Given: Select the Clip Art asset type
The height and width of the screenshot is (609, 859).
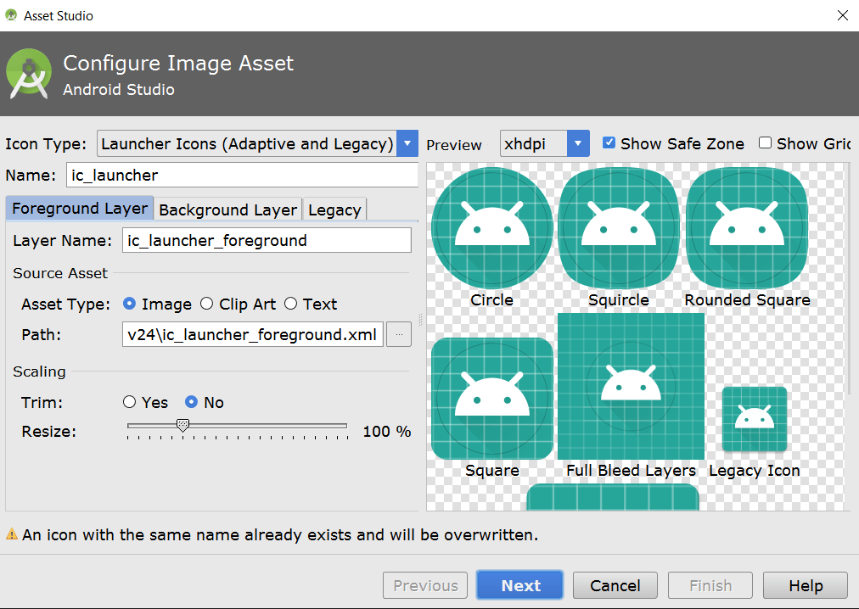Looking at the screenshot, I should point(206,304).
